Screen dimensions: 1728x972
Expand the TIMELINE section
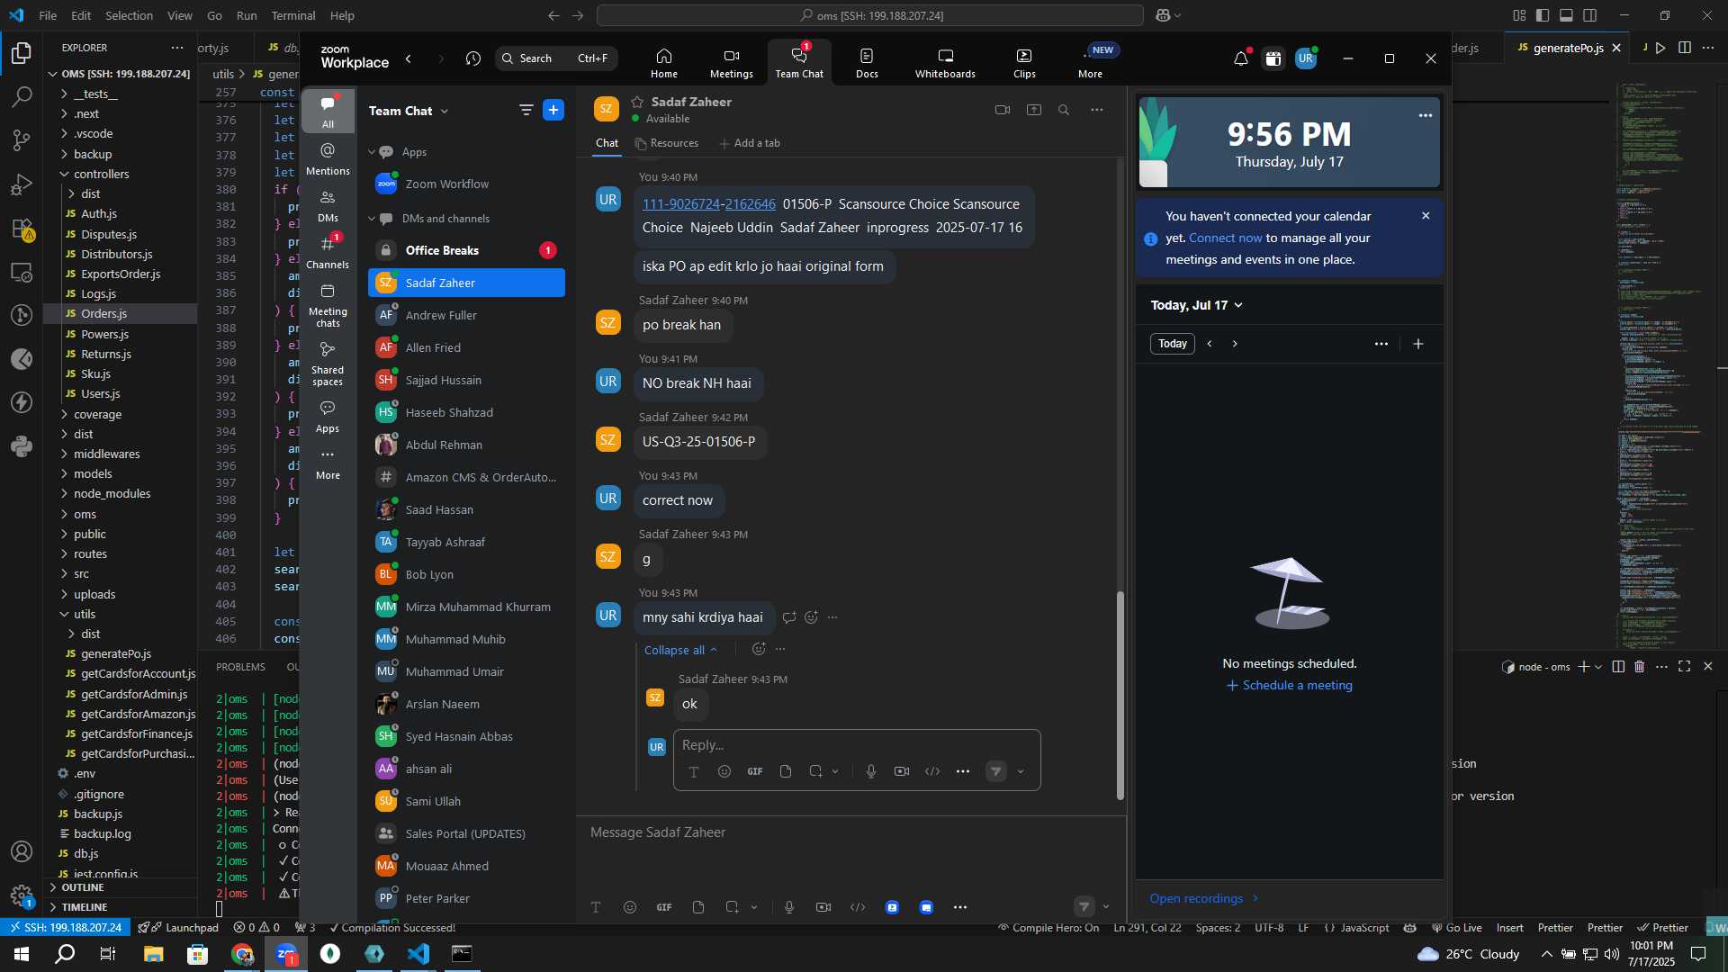[85, 907]
